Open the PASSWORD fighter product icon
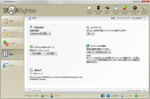Viewport: 150px width, 99px height. pos(135,10)
